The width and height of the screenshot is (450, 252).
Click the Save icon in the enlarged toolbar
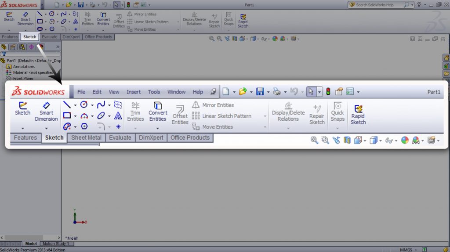[260, 91]
